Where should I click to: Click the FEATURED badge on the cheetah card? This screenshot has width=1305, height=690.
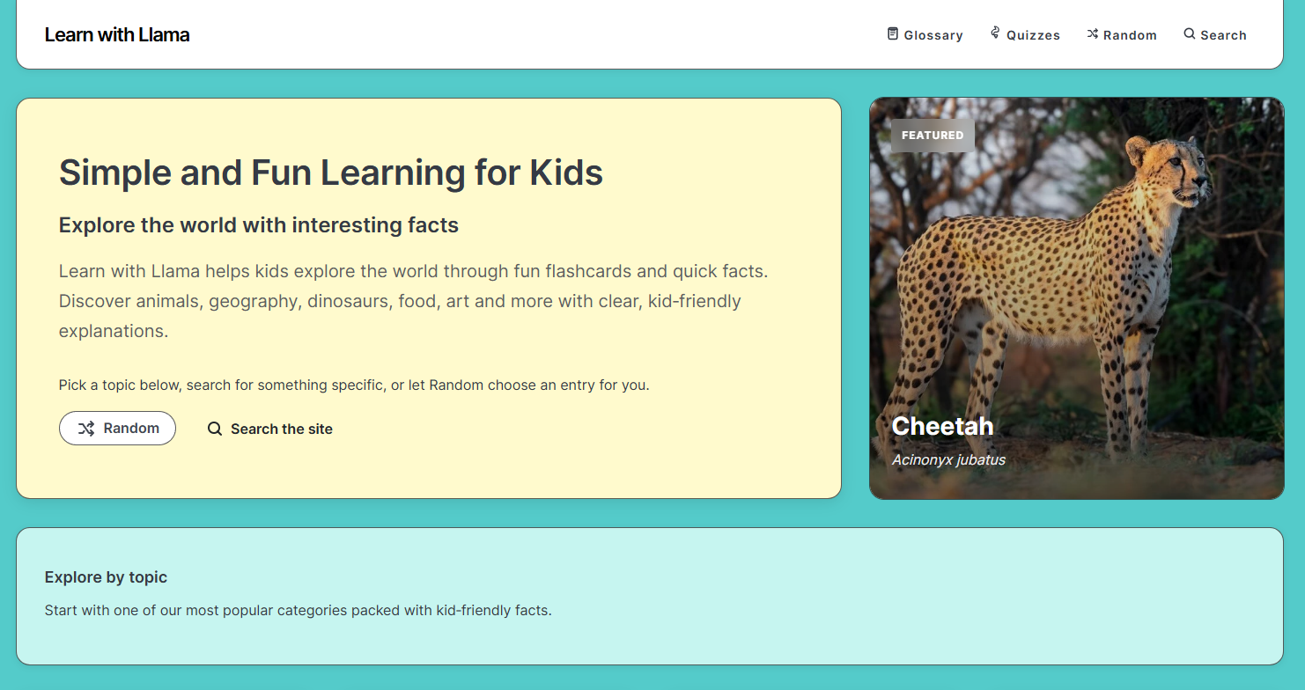click(933, 136)
